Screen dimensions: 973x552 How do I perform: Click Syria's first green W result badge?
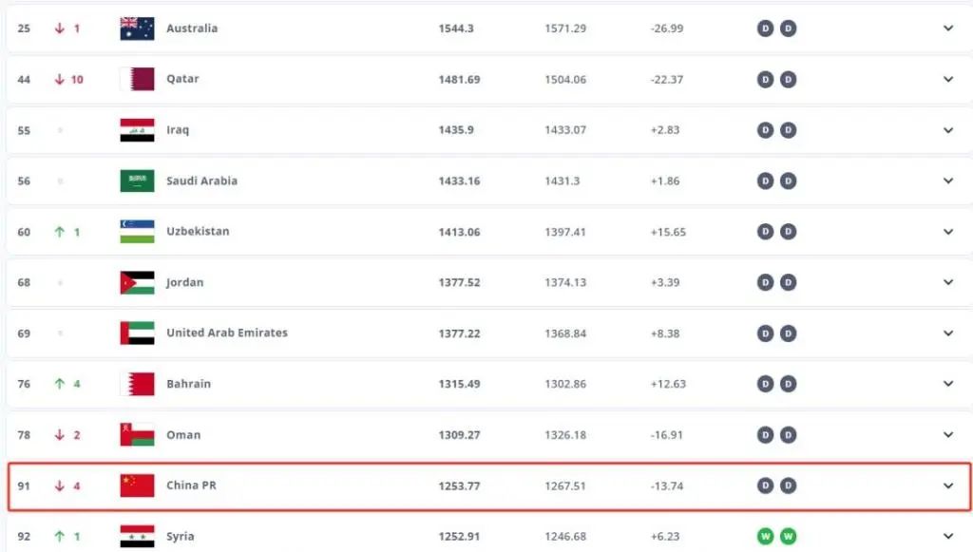coord(765,537)
